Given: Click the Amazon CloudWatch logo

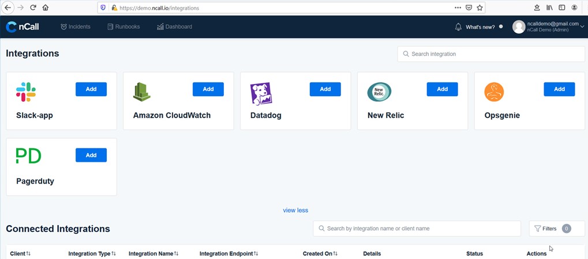Looking at the screenshot, I should tap(142, 92).
